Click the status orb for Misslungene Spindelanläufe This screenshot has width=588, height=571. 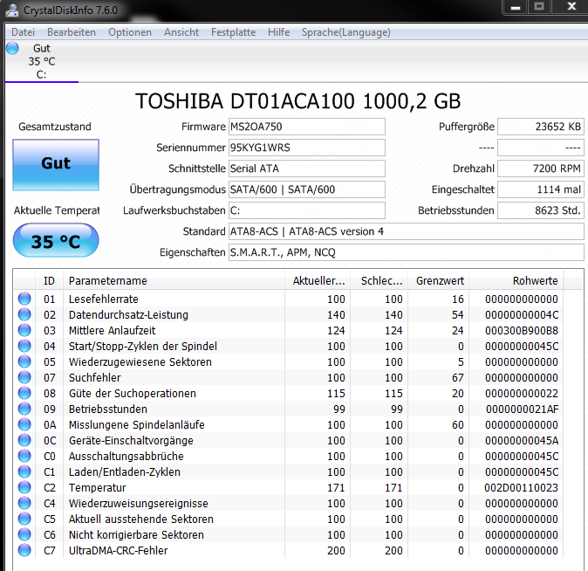[x=24, y=424]
